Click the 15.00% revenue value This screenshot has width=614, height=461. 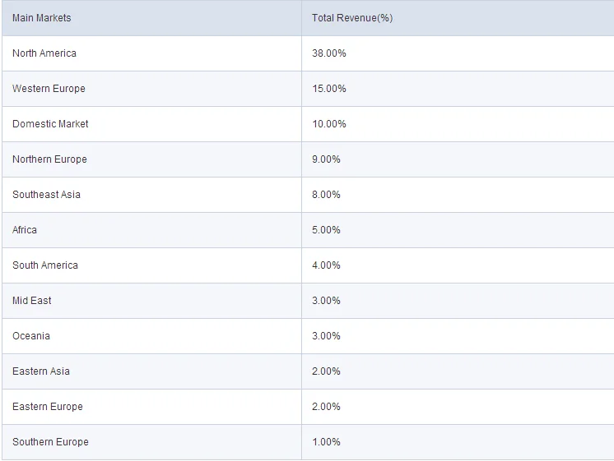329,89
